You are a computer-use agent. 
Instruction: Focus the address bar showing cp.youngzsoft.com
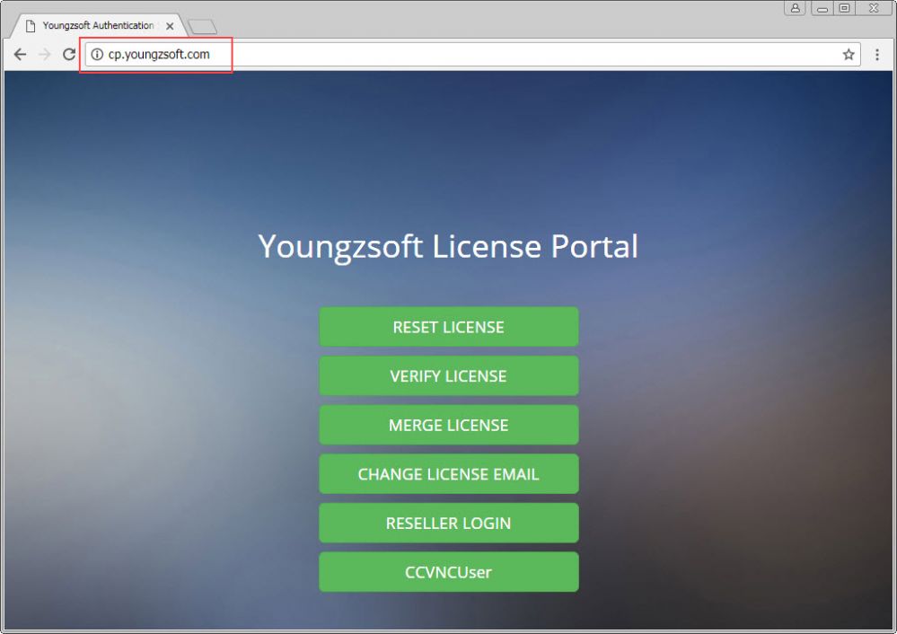coord(472,55)
